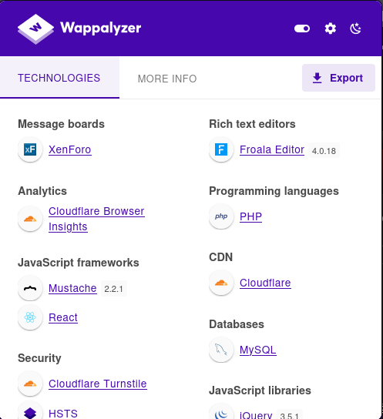Screen dimensions: 383x419
Task: Click the React atom icon
Action: pos(30,317)
